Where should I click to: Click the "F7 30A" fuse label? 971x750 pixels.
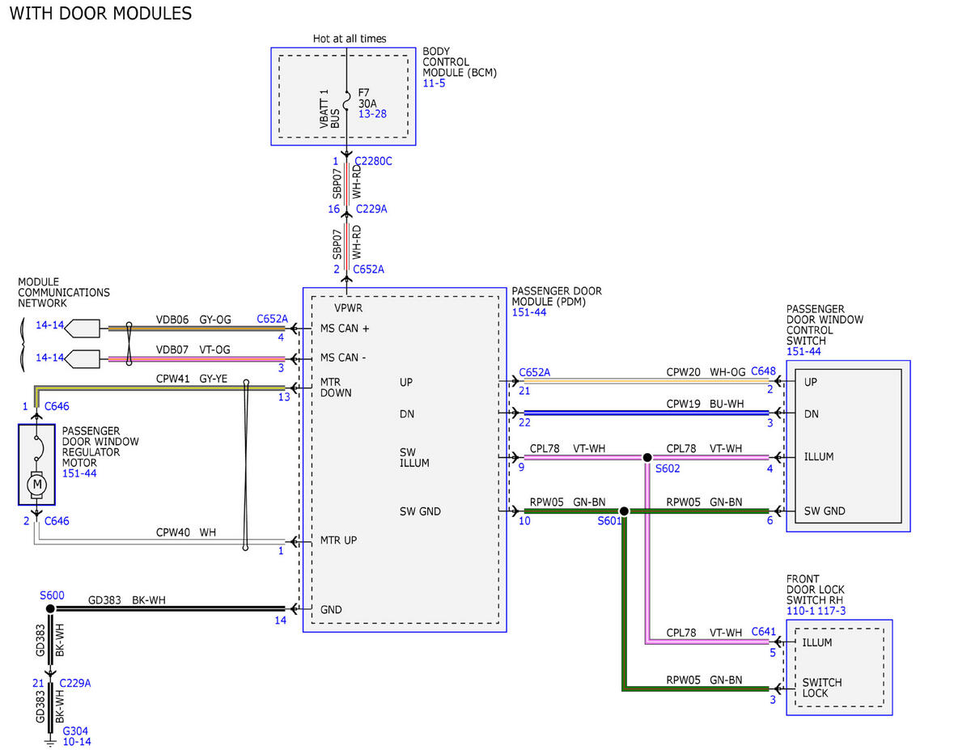point(369,97)
